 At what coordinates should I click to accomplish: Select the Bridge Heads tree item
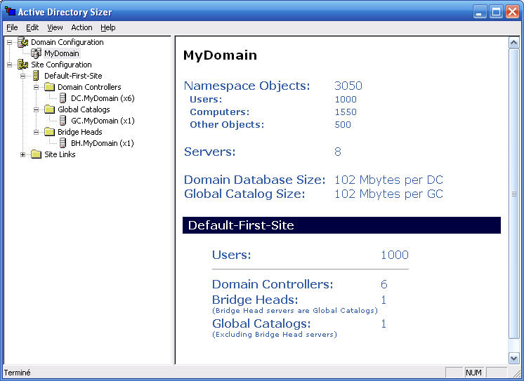click(x=79, y=132)
